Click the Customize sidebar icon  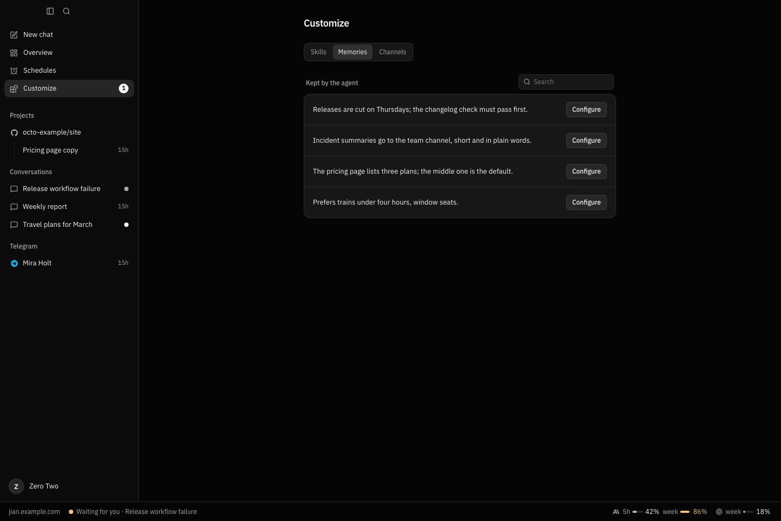[14, 88]
